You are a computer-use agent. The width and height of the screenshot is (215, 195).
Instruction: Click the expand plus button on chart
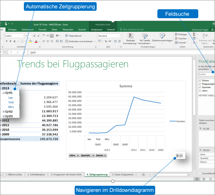coord(177,156)
